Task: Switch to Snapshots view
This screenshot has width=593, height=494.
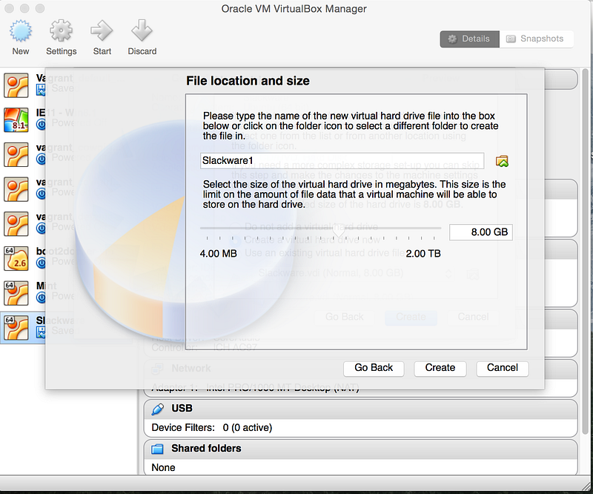Action: click(536, 39)
